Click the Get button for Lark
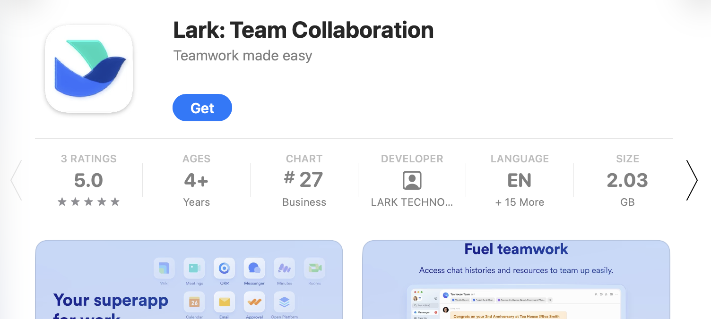The height and width of the screenshot is (319, 711). (x=202, y=108)
